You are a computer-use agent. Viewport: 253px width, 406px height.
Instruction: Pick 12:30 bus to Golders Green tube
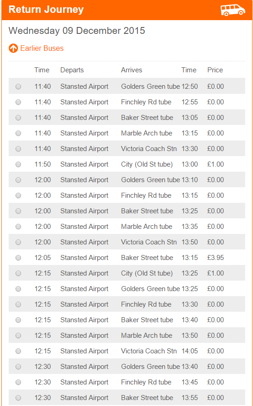click(18, 367)
